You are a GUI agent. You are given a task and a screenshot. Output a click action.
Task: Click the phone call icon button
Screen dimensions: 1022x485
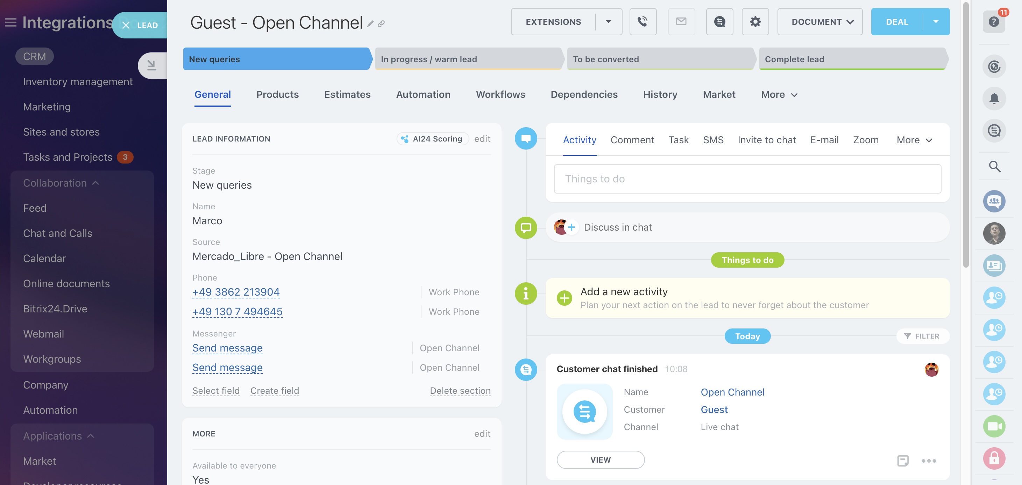643,22
